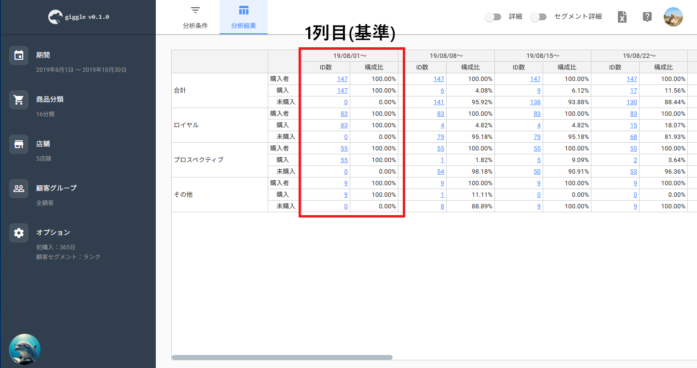The width and height of the screenshot is (697, 368).
Task: Open the help question mark icon
Action: pos(647,17)
